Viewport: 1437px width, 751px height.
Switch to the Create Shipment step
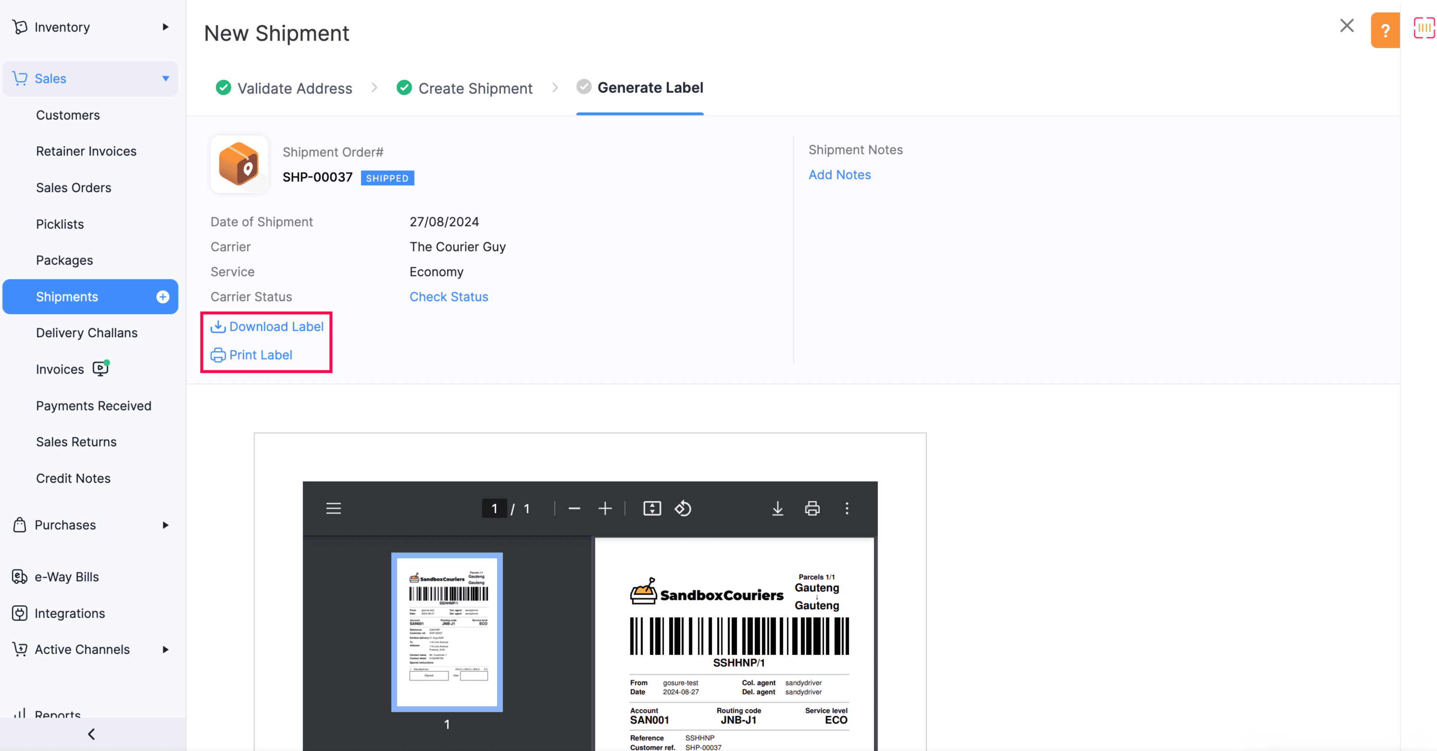pyautogui.click(x=475, y=87)
